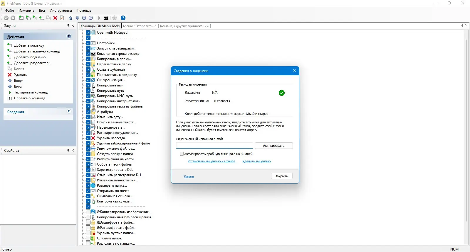
Task: Switch to Меню "Отправить..." tab
Action: pyautogui.click(x=140, y=26)
